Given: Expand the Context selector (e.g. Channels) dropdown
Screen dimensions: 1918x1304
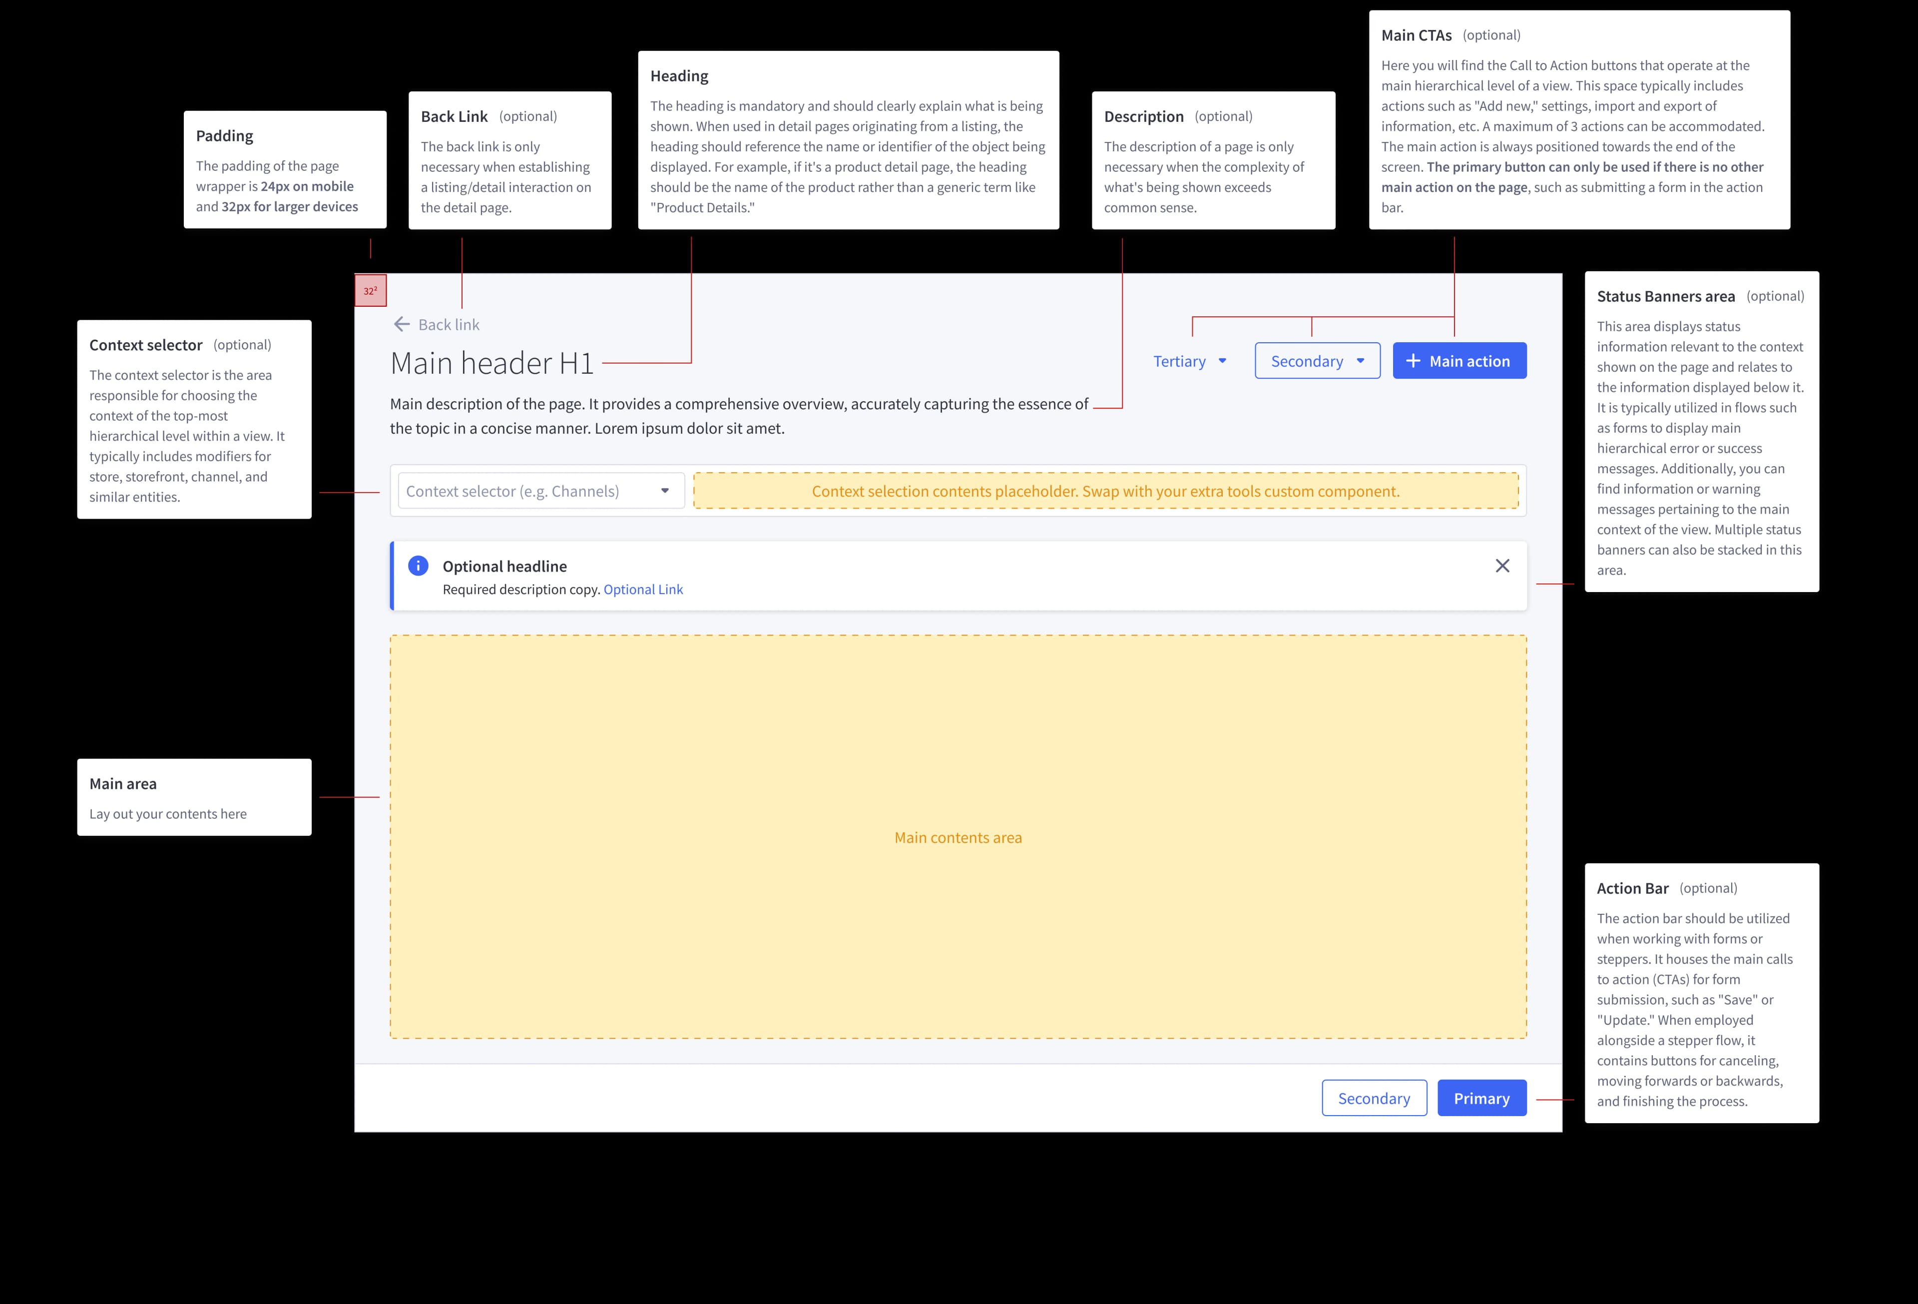Looking at the screenshot, I should (541, 491).
